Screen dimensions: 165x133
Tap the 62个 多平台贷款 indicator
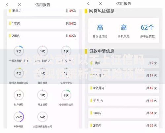coord(147,31)
